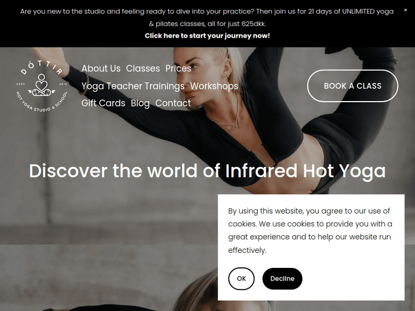Screen dimensions: 415x311
Task: Click the meditating figure heart icon in logo
Action: point(41,86)
